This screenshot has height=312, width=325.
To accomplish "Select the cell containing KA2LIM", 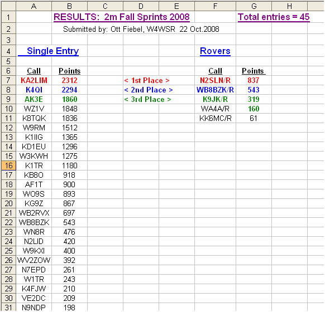I will coord(34,80).
